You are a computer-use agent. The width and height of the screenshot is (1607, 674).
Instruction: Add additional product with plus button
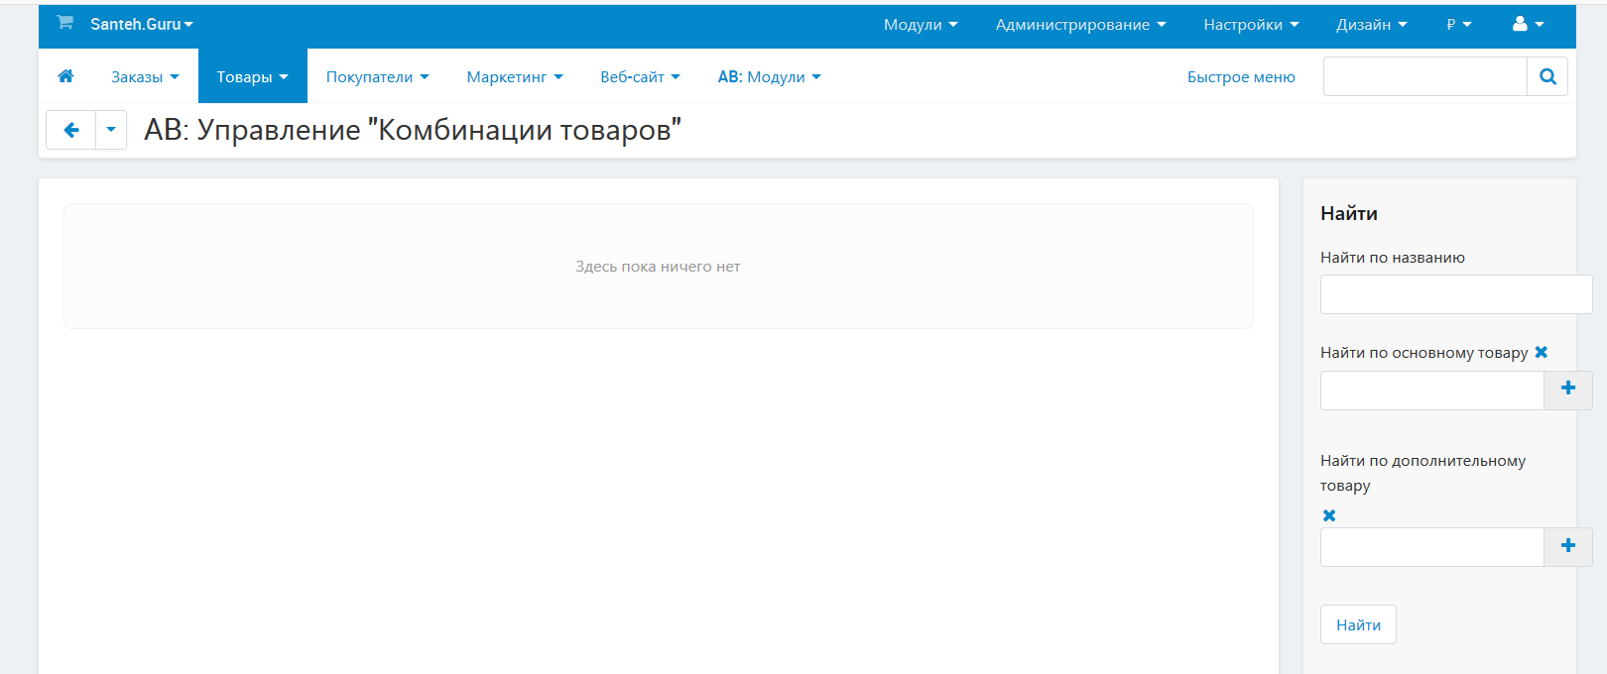1568,547
